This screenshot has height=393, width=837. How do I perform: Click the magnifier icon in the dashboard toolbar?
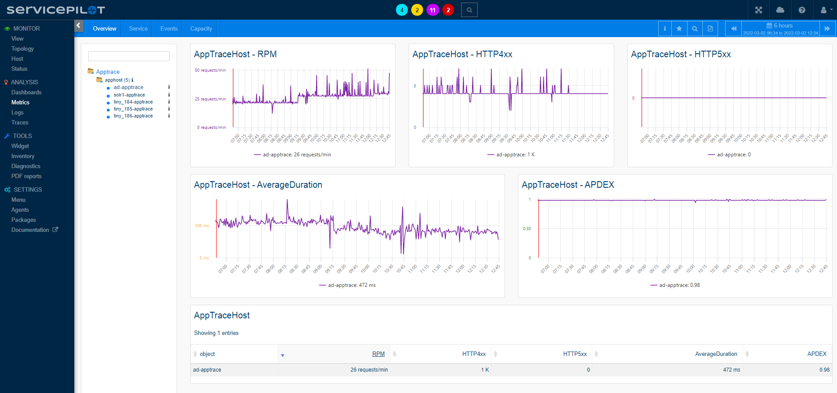click(695, 28)
